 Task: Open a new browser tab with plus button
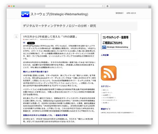pyautogui.click(x=150, y=7)
